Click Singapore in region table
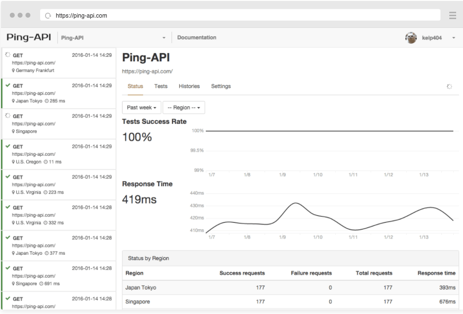Screen dimensions: 463x314 [138, 302]
